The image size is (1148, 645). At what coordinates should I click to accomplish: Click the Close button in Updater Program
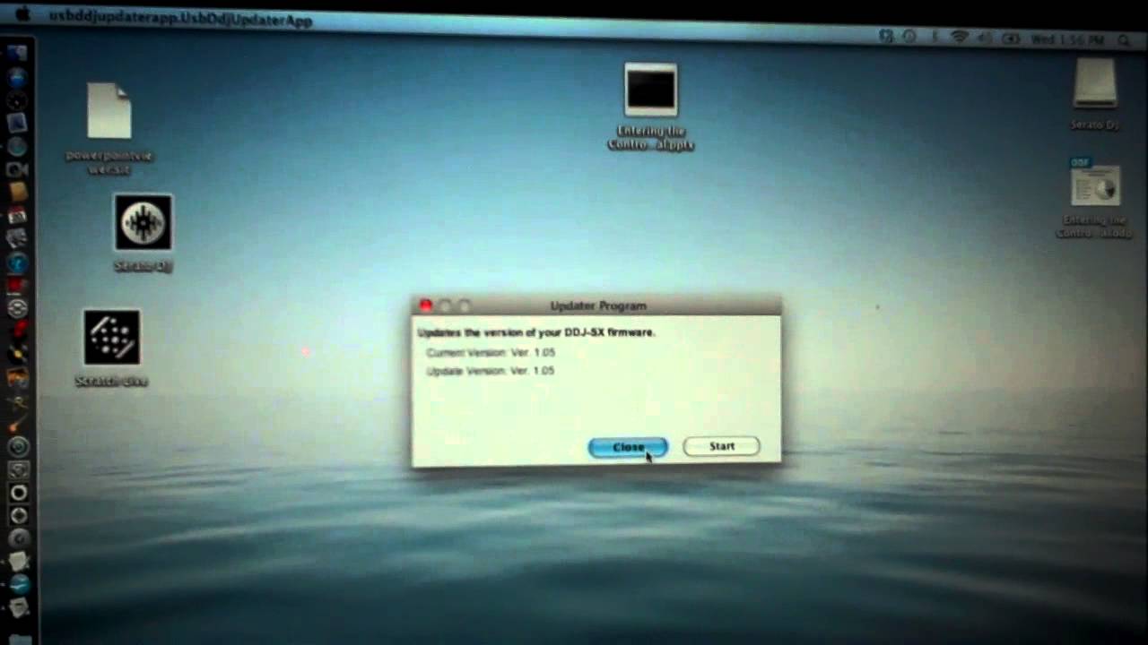pyautogui.click(x=628, y=447)
